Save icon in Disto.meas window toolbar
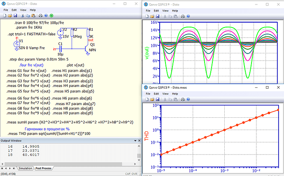This screenshot has width=284, height=176. pyautogui.click(x=158, y=99)
